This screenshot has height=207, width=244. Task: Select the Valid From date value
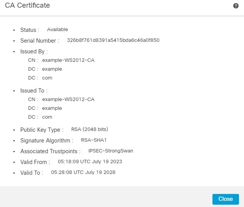[90, 162]
